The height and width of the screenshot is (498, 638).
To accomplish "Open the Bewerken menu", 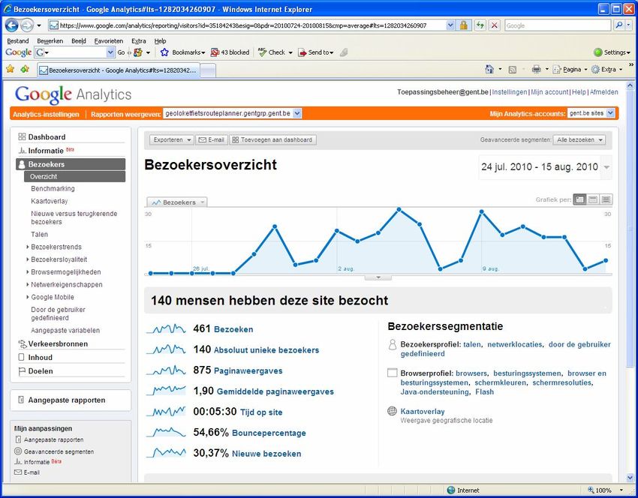I will click(50, 41).
